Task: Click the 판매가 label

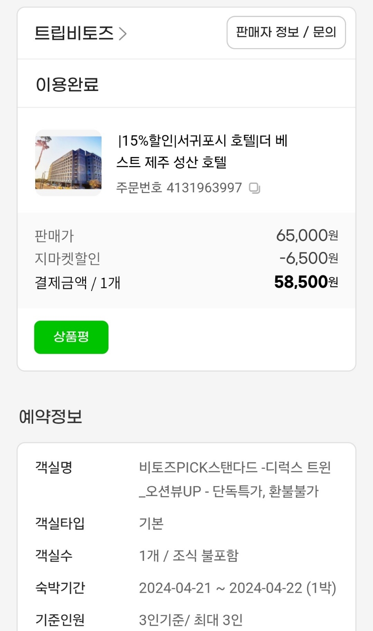Action: tap(54, 236)
